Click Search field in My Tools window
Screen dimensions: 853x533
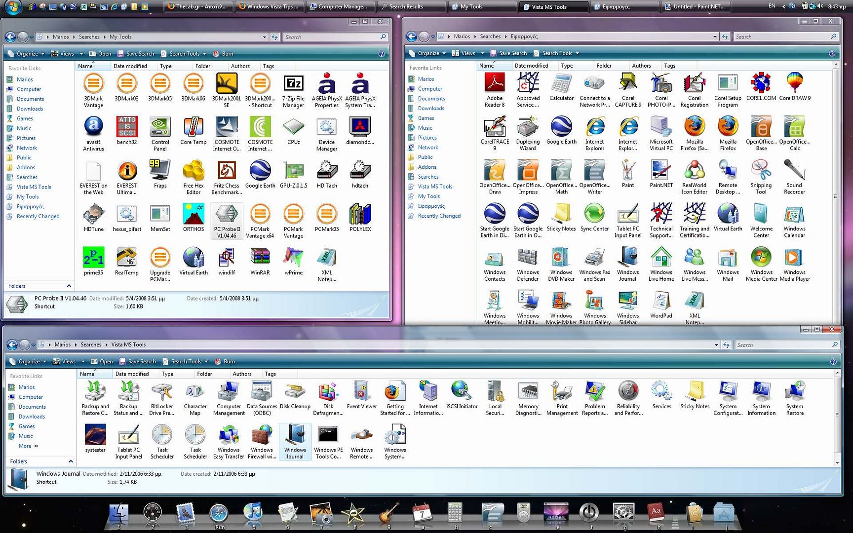(335, 37)
